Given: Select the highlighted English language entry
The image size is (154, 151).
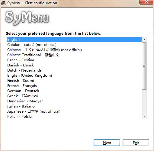Looking at the screenshot, I should 74,40.
